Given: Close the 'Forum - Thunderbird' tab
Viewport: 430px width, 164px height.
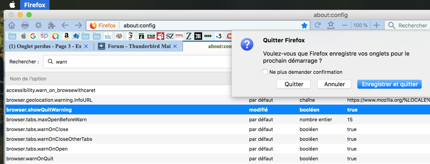Looking at the screenshot, I should 175,47.
